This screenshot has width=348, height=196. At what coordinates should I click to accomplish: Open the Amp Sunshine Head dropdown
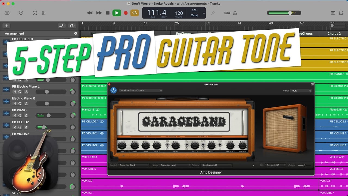point(175,165)
